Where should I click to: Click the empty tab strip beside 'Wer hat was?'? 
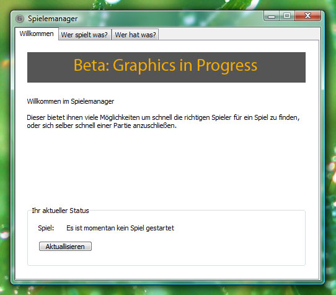[239, 34]
